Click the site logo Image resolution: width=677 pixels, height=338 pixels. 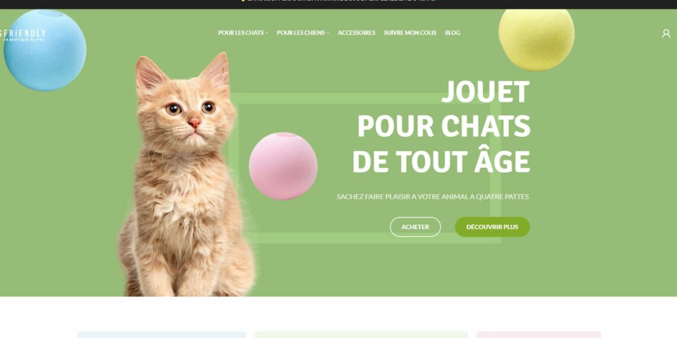(23, 34)
